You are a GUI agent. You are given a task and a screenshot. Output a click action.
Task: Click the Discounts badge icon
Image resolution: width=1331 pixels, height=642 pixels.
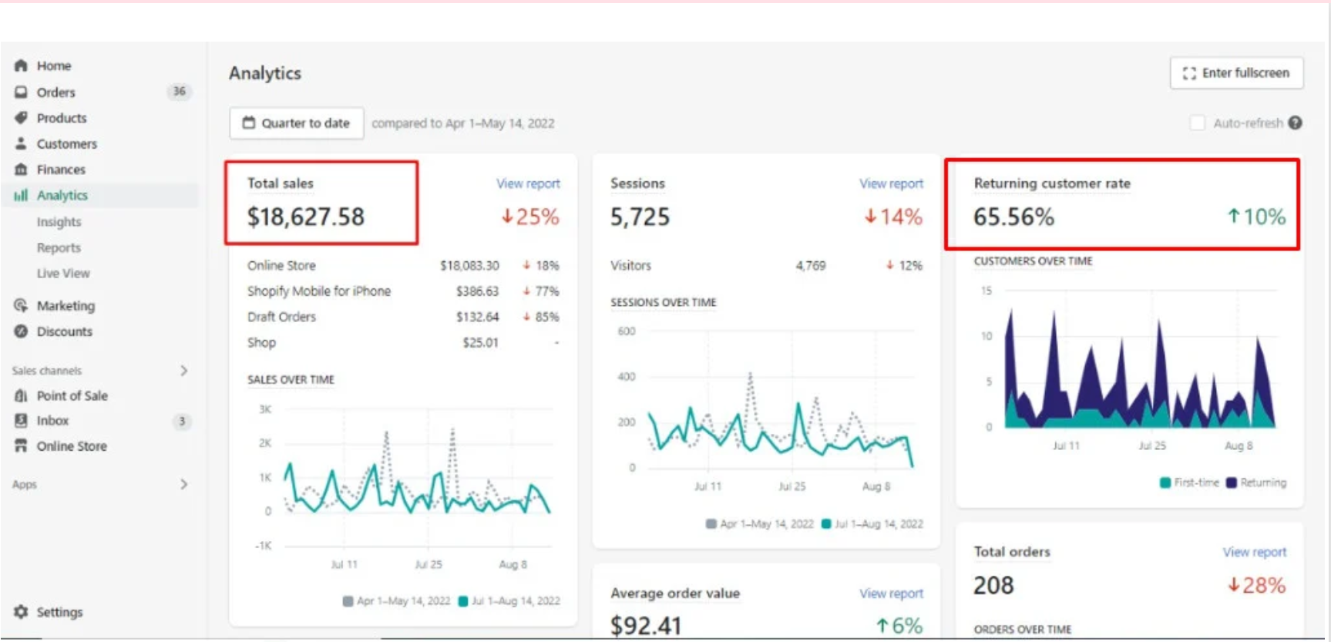tap(21, 331)
